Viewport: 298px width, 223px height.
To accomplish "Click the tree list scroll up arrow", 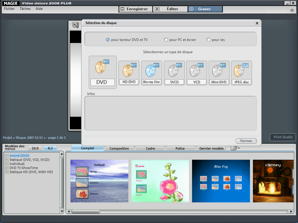I will 62,154.
